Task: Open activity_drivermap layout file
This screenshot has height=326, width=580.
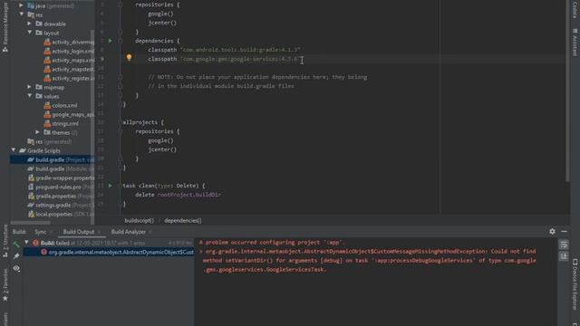Action: [69, 43]
